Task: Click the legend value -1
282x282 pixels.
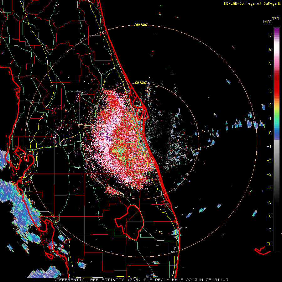Action: (269, 147)
